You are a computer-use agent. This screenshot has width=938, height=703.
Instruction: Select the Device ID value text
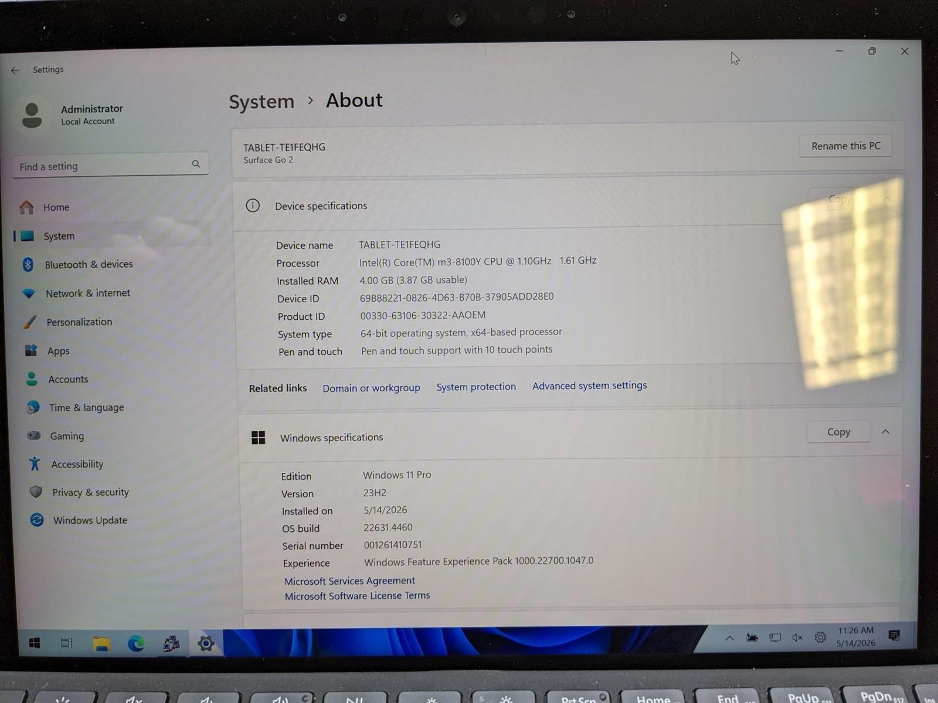[457, 297]
